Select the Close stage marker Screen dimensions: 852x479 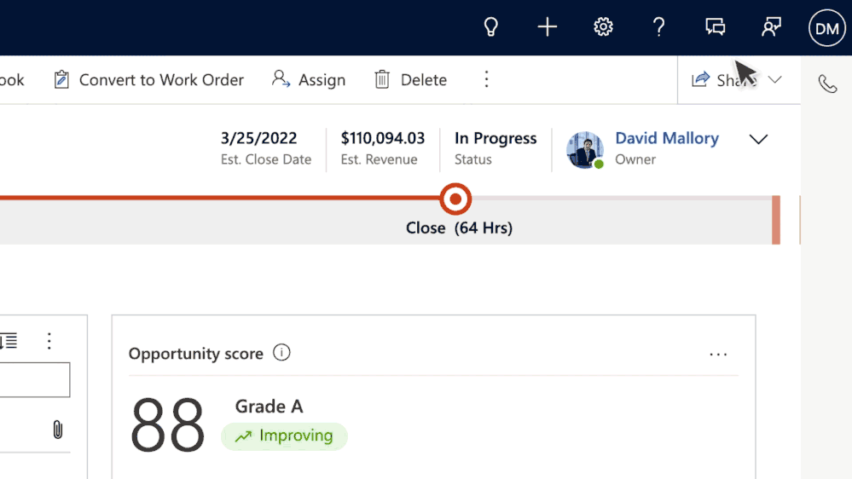tap(455, 199)
